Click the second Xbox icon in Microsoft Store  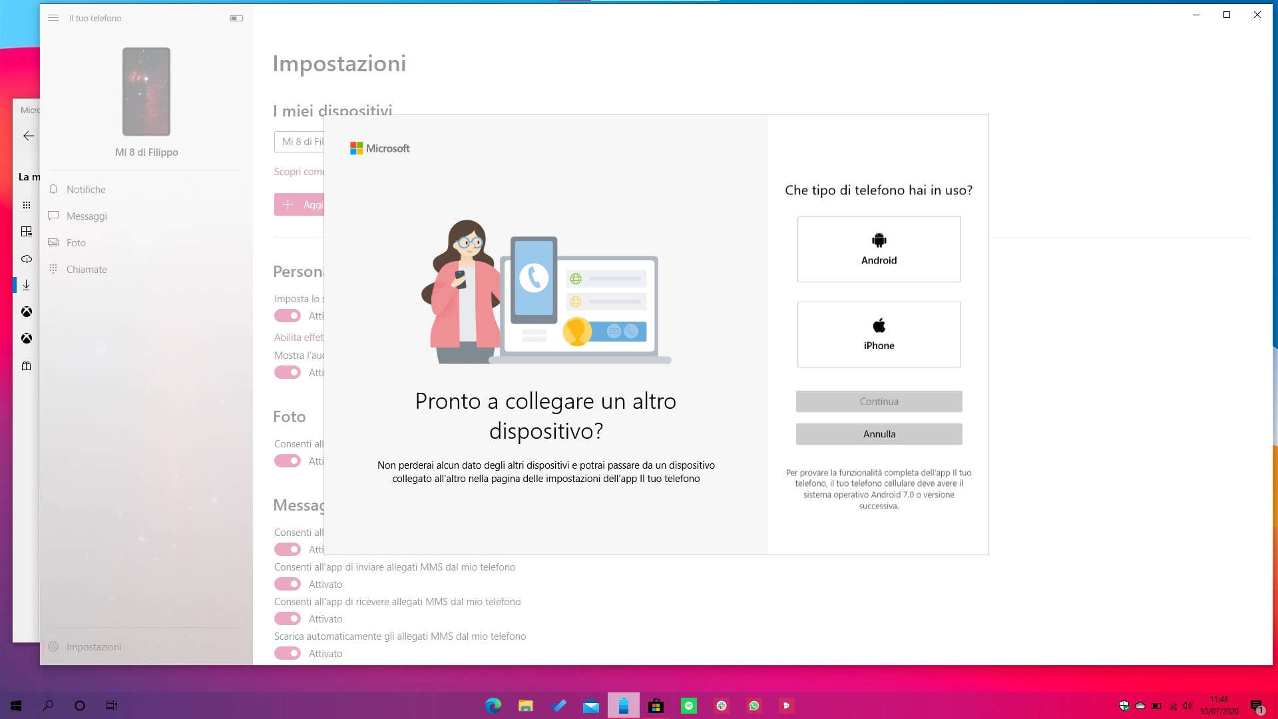pos(27,338)
